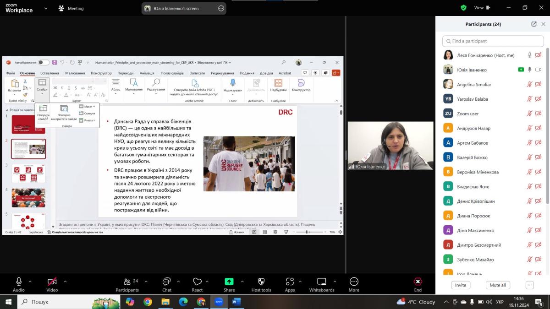The height and width of the screenshot is (309, 550).
Task: Click the React heart icon
Action: (x=197, y=282)
